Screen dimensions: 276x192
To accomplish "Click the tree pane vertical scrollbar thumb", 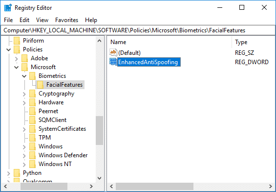I will (x=100, y=130).
